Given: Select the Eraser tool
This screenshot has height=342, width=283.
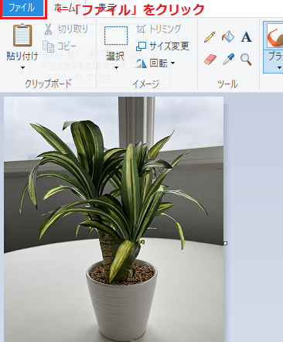Looking at the screenshot, I should click(x=210, y=60).
